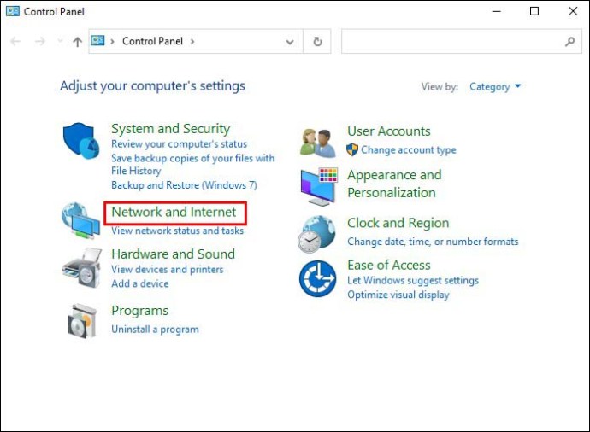The image size is (590, 432).
Task: Click the System and Security shield icon
Action: [81, 141]
